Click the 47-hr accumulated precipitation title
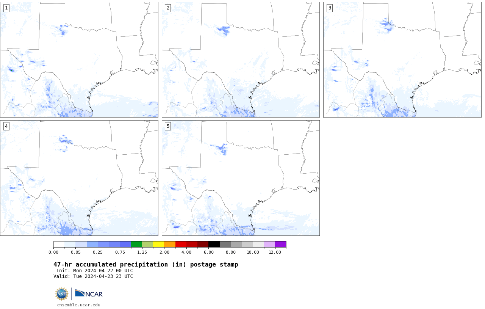 pyautogui.click(x=146, y=265)
